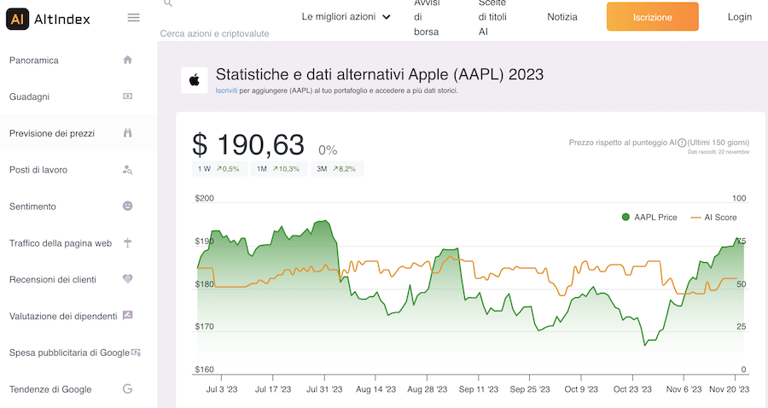Go to the Notizia page
768x408 pixels.
[562, 17]
